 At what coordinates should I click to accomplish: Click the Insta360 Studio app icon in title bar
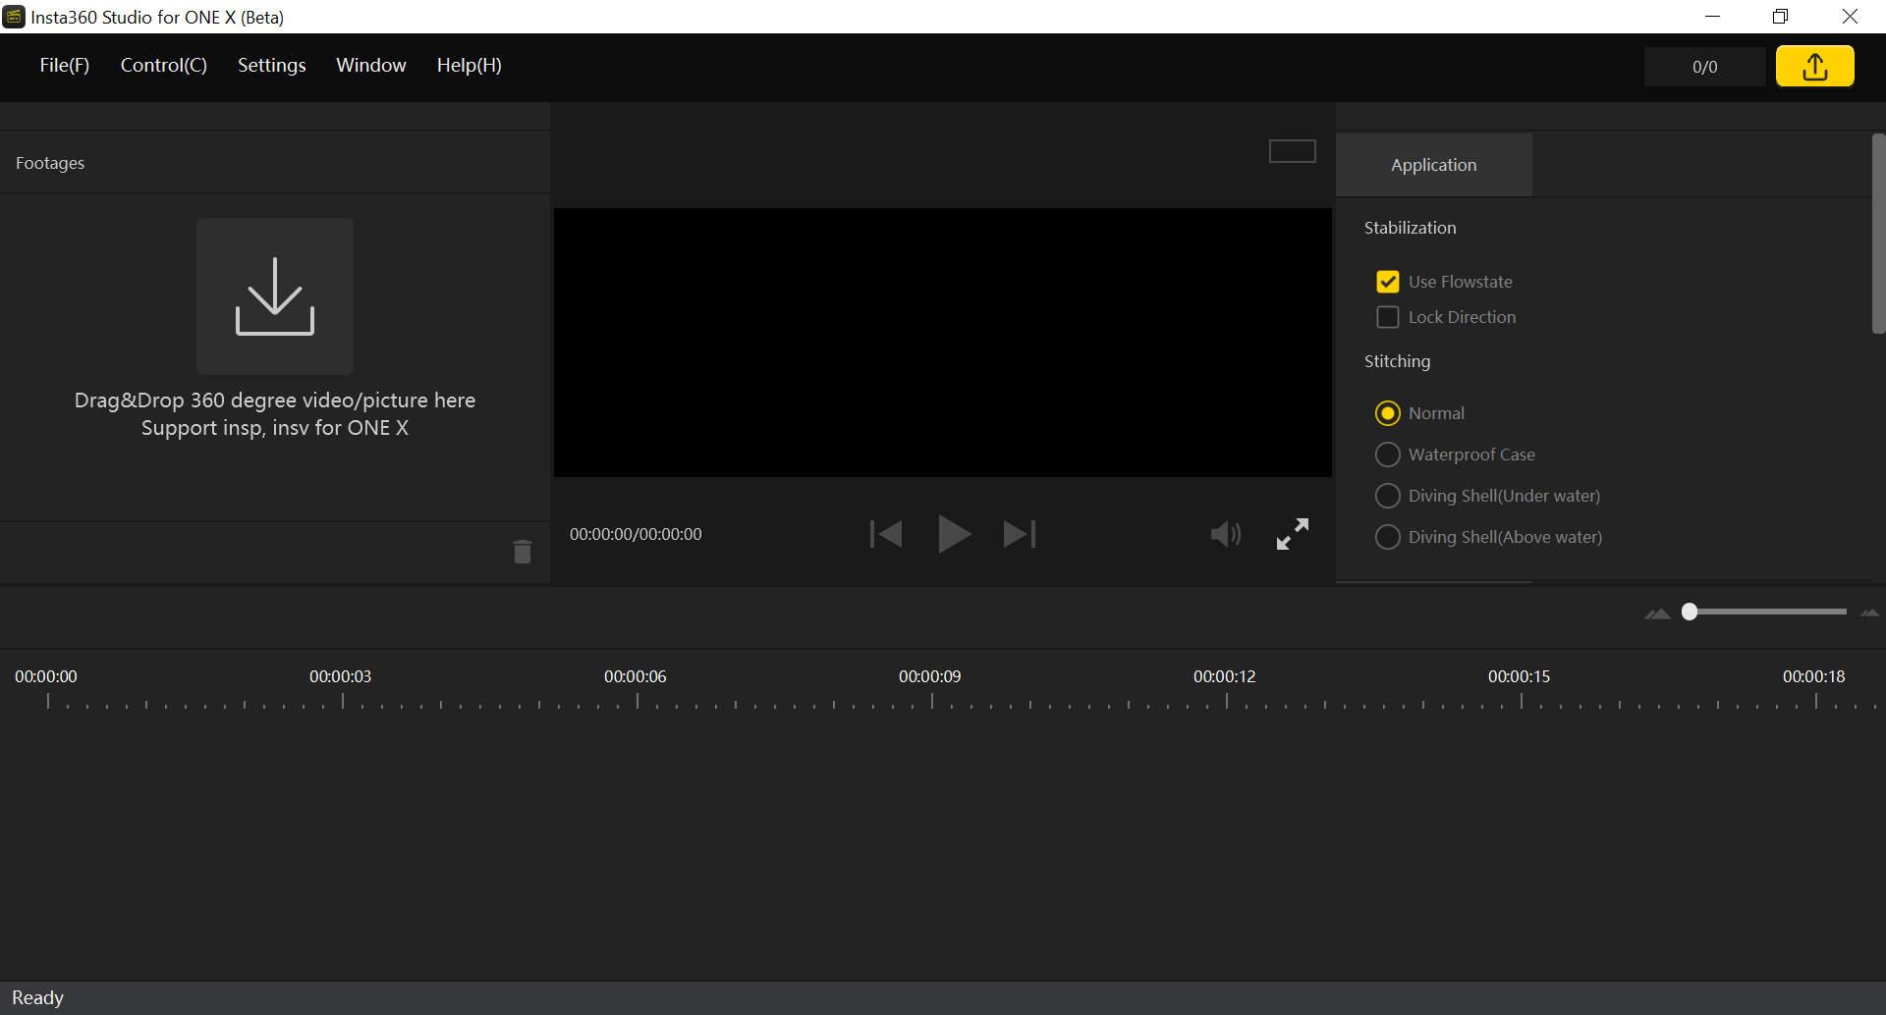point(14,17)
